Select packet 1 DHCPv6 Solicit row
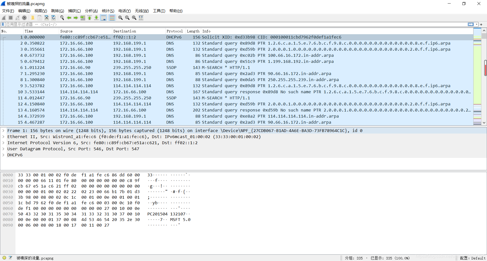Screen dimensions: 487x261 (237, 37)
